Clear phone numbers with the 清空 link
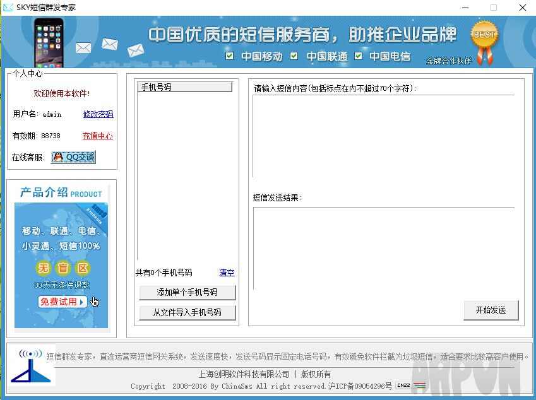The height and width of the screenshot is (400, 536). 227,273
